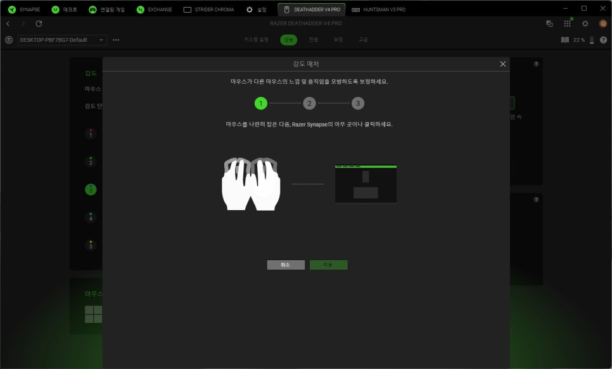Screen dimensions: 612x369
Task: Select sensitivity stage 4
Action: click(91, 217)
